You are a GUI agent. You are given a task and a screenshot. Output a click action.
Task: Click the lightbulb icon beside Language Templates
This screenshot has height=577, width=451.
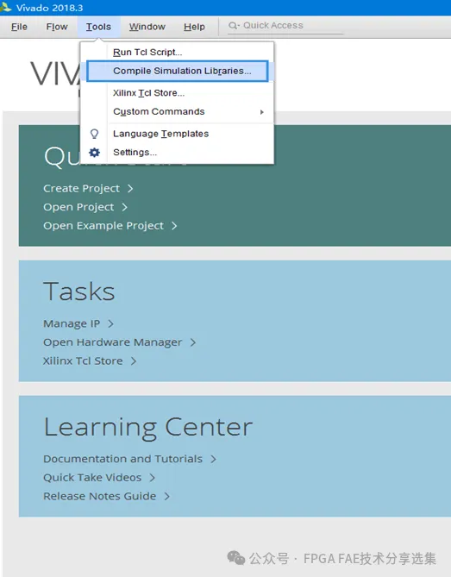[x=95, y=134]
